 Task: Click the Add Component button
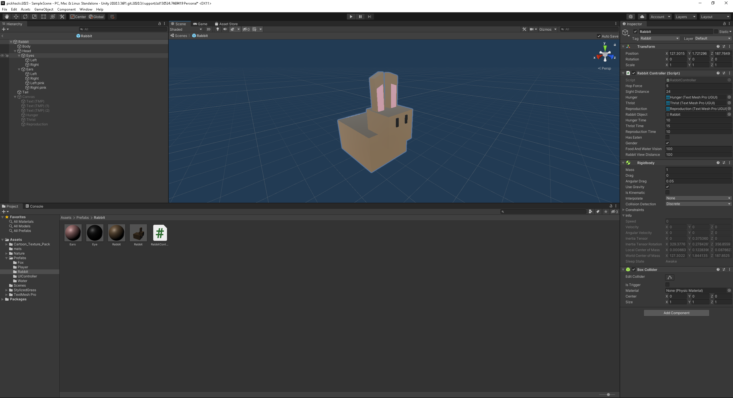coord(676,313)
